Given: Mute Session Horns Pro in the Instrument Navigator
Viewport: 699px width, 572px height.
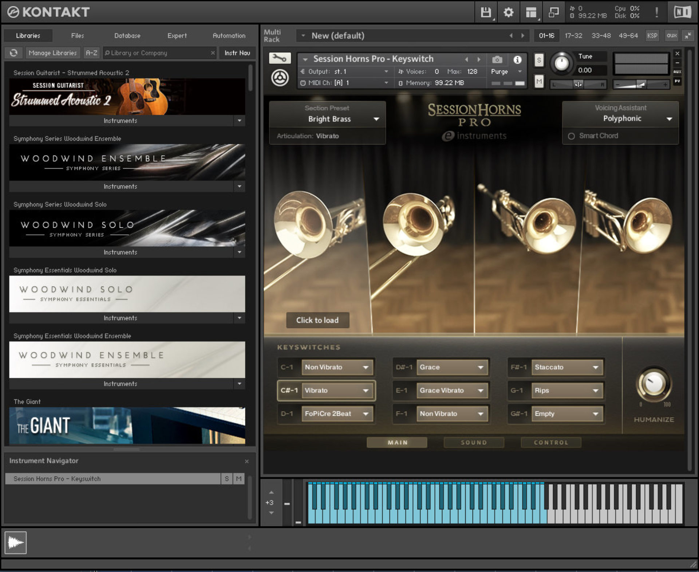Looking at the screenshot, I should 238,479.
